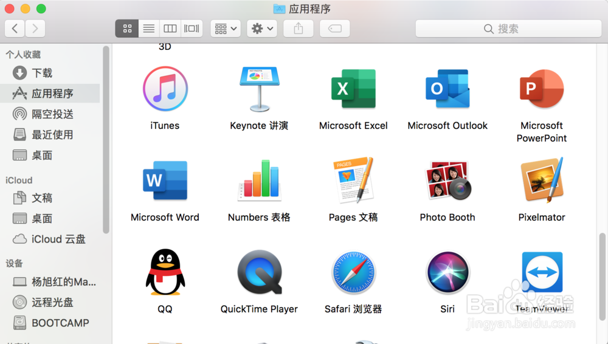Select the QuickTime Player icon
The image size is (608, 344).
(x=259, y=272)
